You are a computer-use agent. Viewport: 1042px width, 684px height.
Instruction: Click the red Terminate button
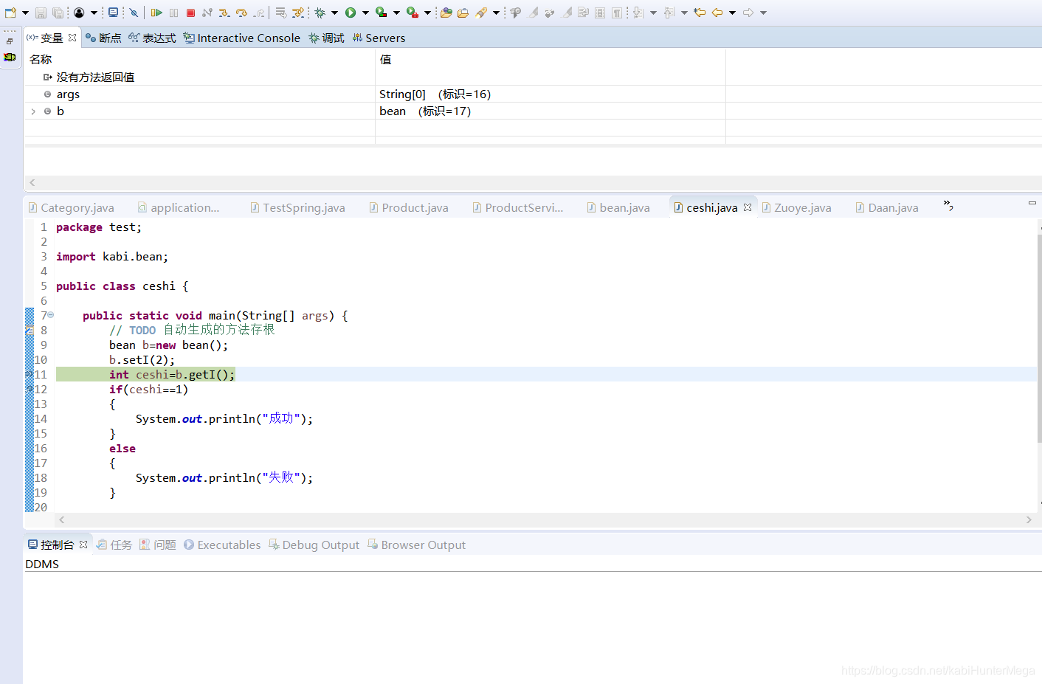(190, 13)
